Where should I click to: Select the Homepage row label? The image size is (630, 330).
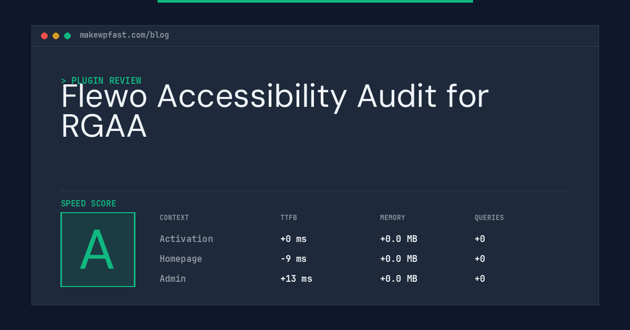tap(181, 259)
